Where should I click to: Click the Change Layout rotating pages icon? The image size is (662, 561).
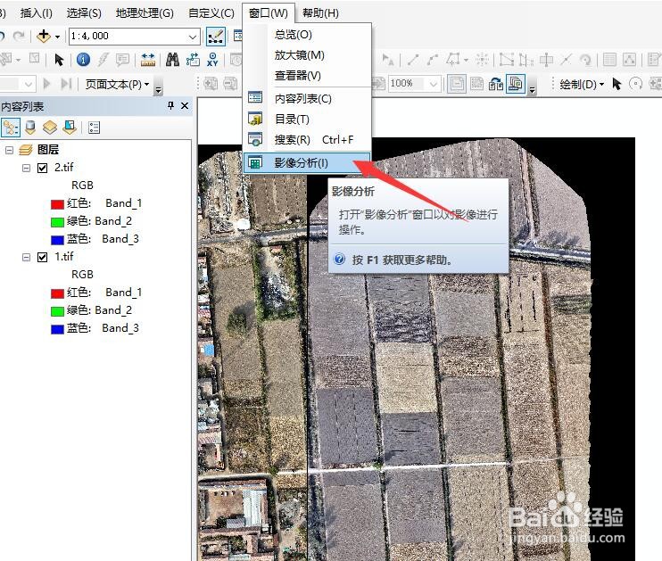coord(496,84)
